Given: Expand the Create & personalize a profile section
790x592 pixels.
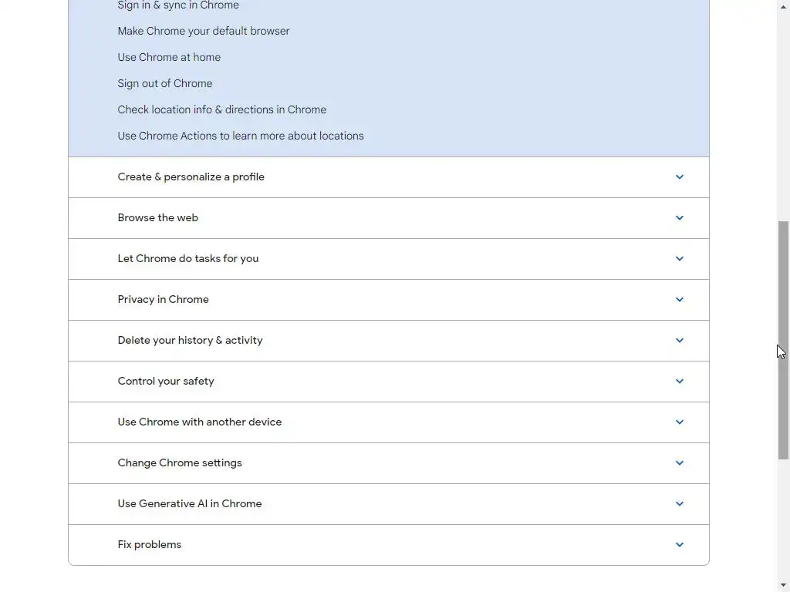Looking at the screenshot, I should pyautogui.click(x=389, y=177).
